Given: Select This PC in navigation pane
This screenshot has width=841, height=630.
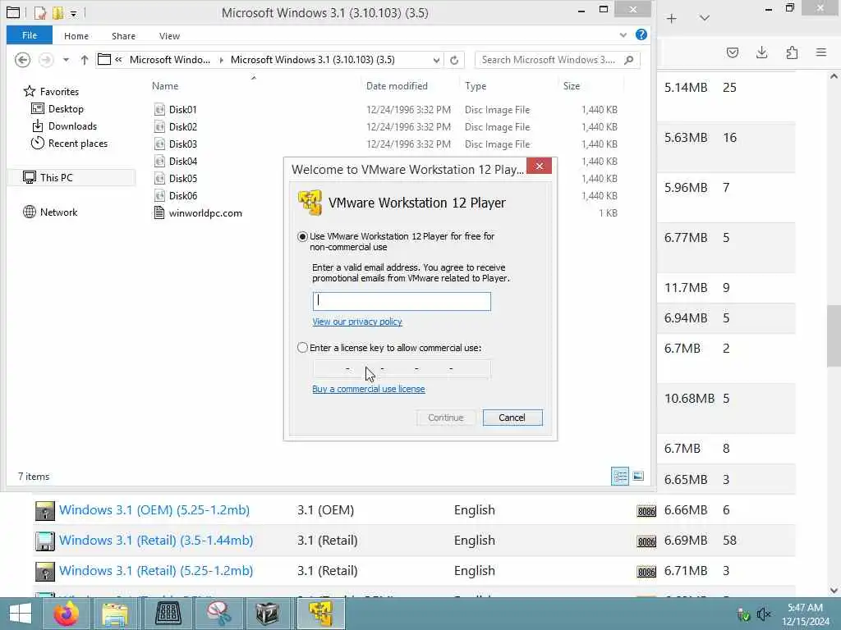Looking at the screenshot, I should coord(72,177).
